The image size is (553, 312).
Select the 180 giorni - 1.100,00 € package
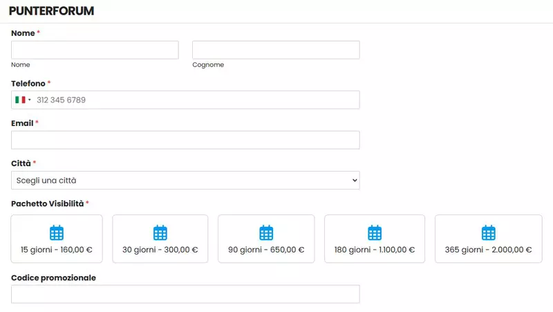tap(375, 239)
